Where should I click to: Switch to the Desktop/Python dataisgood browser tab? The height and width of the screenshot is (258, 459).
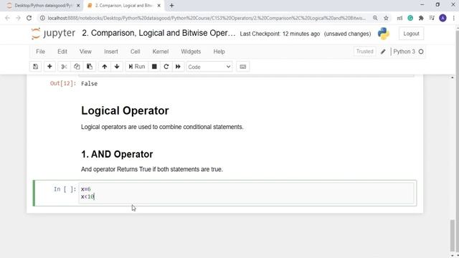click(x=43, y=6)
